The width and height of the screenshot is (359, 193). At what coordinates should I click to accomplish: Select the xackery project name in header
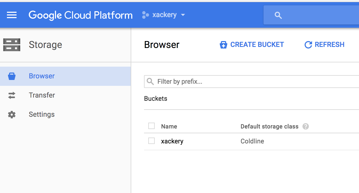(164, 15)
